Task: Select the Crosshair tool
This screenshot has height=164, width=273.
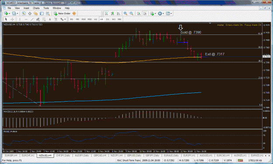Action: coord(12,19)
